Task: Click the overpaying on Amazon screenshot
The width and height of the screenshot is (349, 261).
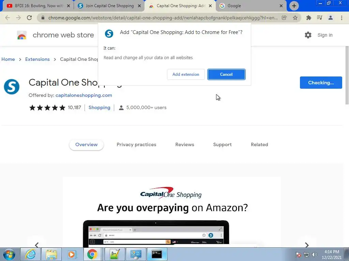Action: click(x=172, y=212)
